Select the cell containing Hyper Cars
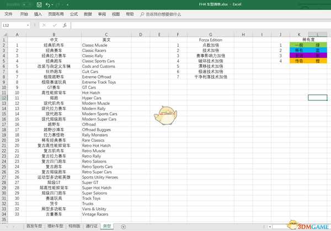Screen dimensions: 331x231 pos(106,98)
